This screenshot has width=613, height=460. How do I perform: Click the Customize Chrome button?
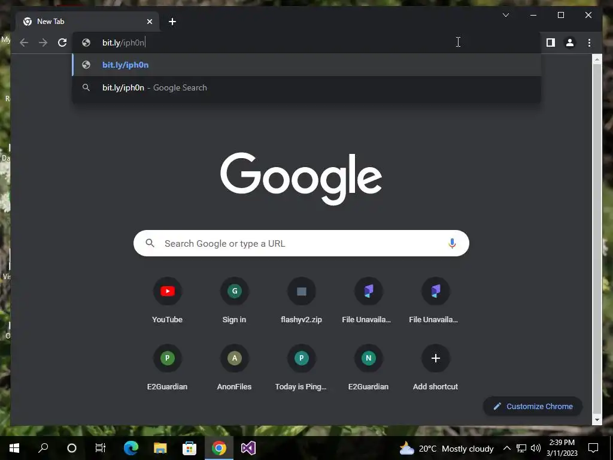[533, 407]
